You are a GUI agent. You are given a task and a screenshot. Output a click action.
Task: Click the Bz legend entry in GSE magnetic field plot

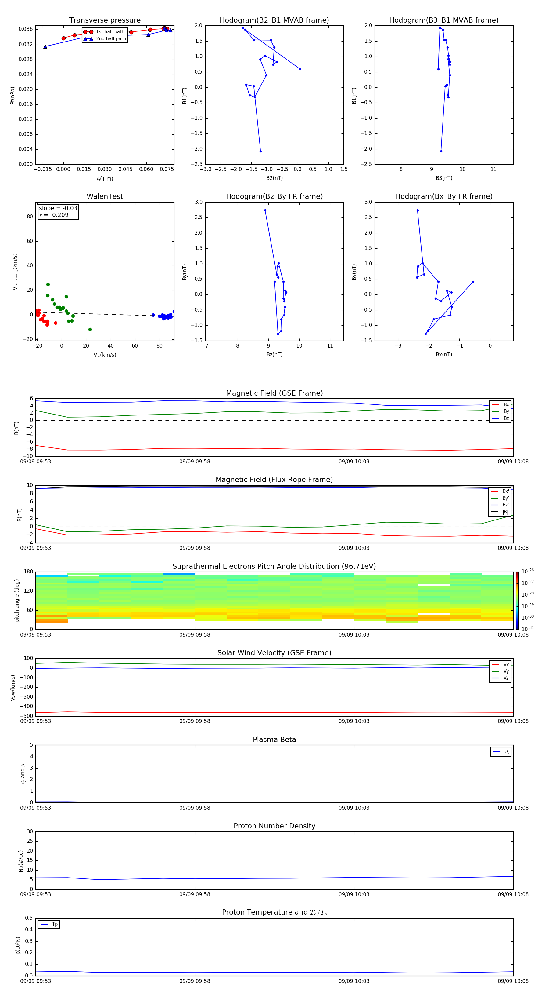click(x=501, y=418)
